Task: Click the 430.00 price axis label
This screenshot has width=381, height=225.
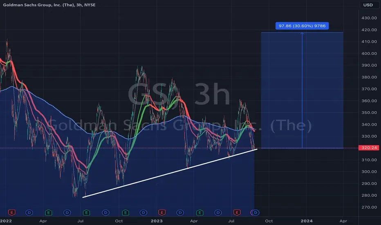Action: point(369,18)
